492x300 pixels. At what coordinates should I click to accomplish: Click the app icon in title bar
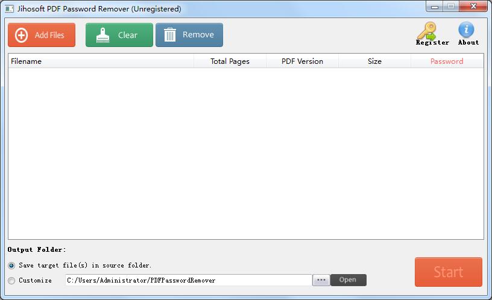tap(9, 9)
